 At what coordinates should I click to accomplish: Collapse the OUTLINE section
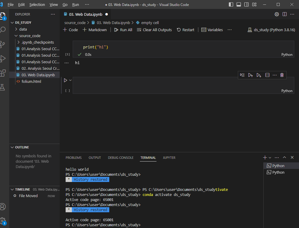(x=34, y=147)
